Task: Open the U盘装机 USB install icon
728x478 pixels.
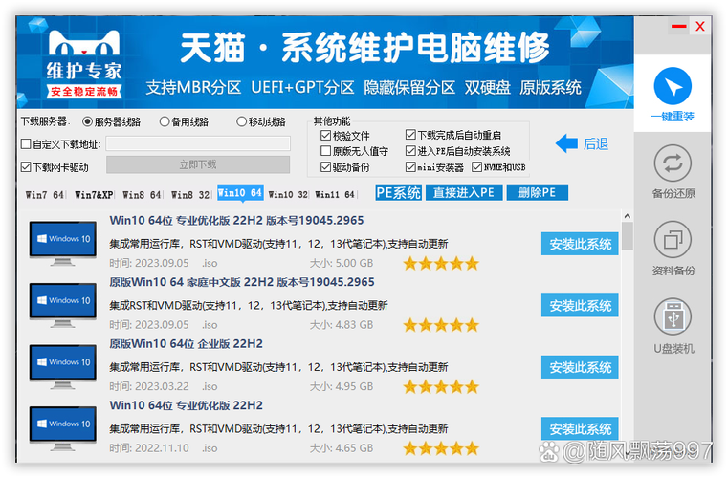Action: (x=673, y=317)
